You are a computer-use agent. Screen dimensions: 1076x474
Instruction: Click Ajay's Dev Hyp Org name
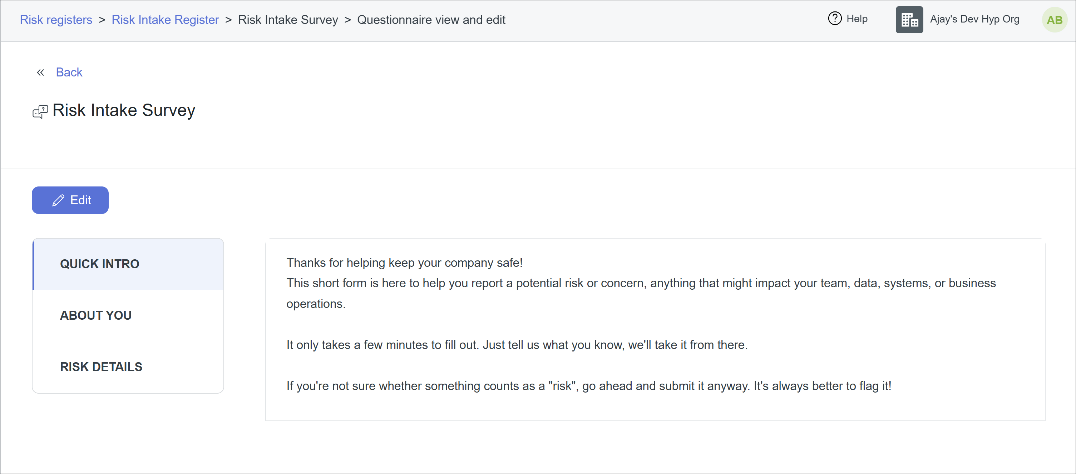click(974, 19)
